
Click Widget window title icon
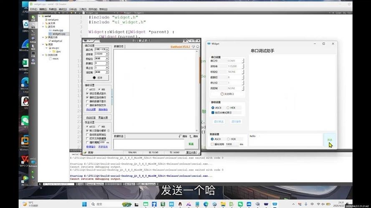tap(209, 44)
